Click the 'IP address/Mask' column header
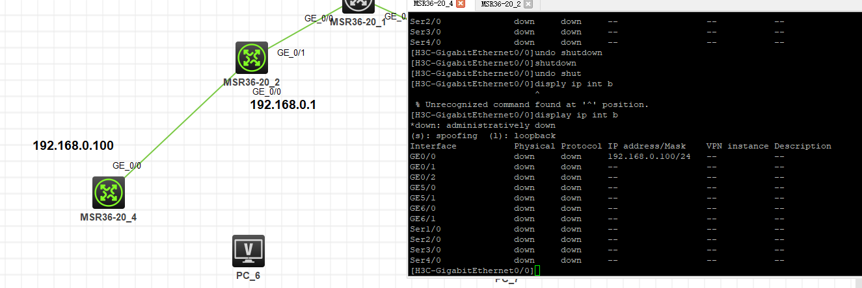The height and width of the screenshot is (288, 862). coord(647,146)
